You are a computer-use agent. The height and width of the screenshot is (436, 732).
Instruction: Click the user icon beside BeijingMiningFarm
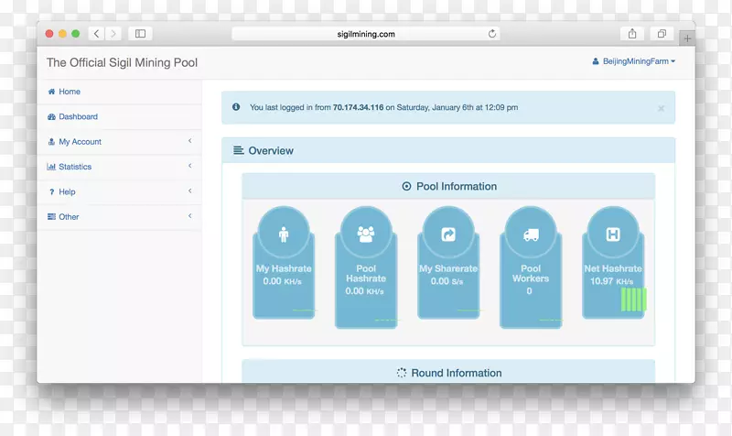coord(596,61)
